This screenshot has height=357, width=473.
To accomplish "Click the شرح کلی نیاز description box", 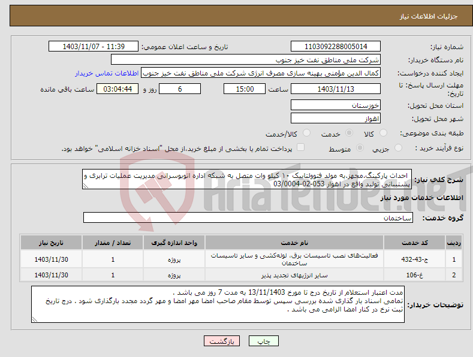I will tap(247, 179).
